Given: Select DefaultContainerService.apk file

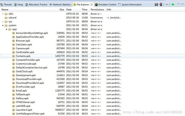Looking at the screenshot, I should point(32,68).
